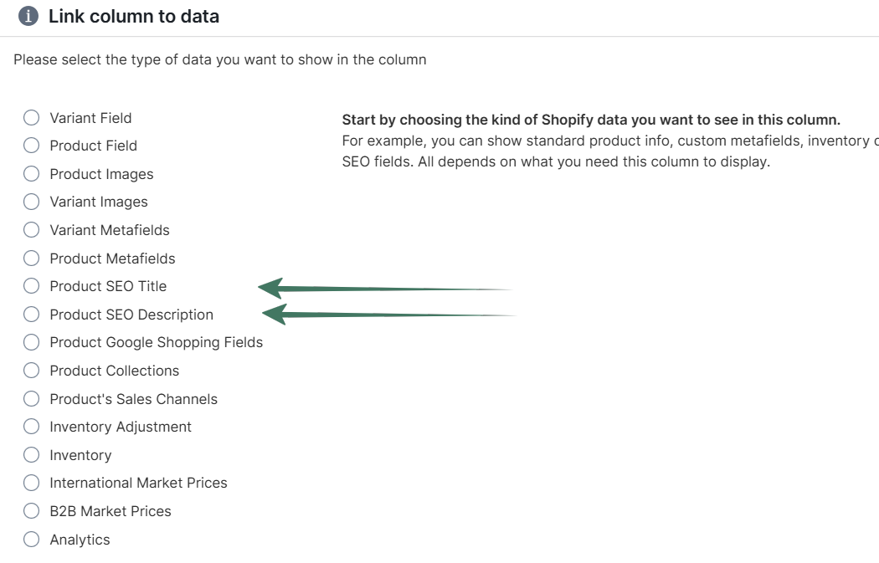Screen dimensions: 879x563
Task: Select the Product SEO Title option
Action: [x=31, y=285]
